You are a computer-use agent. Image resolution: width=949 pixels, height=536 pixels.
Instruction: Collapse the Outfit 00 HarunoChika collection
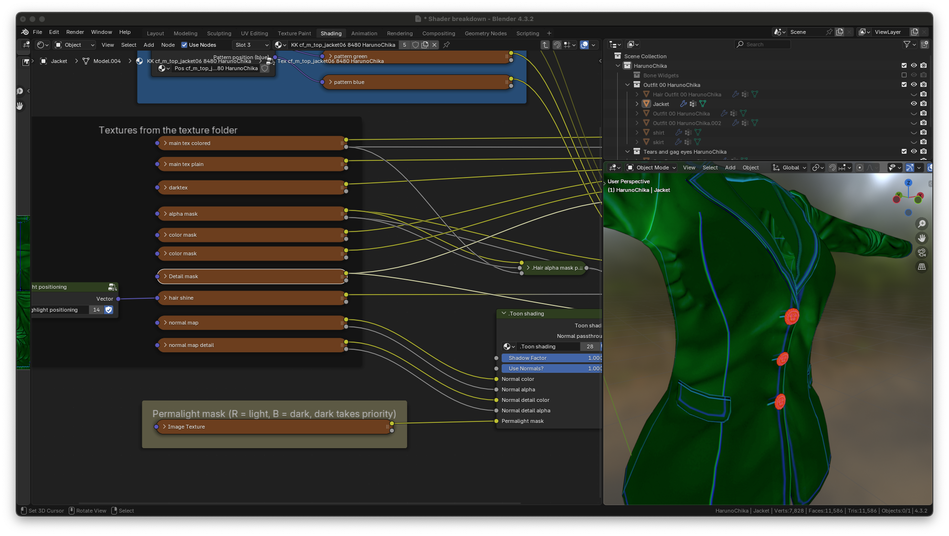click(x=627, y=84)
